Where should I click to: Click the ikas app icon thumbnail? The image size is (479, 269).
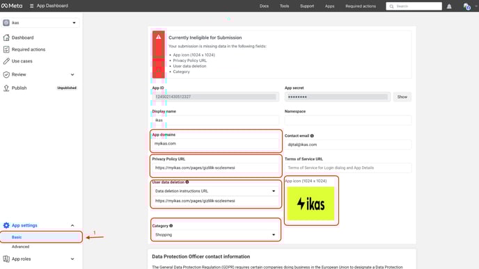pos(311,204)
